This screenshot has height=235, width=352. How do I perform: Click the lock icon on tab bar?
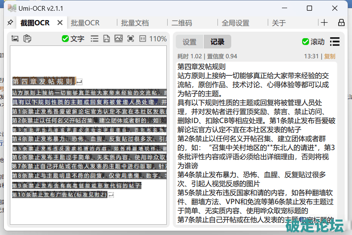coord(341,23)
